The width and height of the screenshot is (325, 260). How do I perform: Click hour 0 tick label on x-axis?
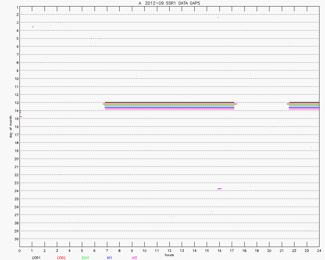coord(20,251)
